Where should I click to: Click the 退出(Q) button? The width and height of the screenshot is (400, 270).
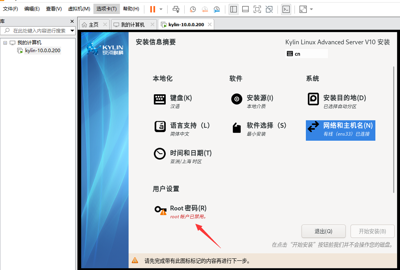pyautogui.click(x=324, y=231)
